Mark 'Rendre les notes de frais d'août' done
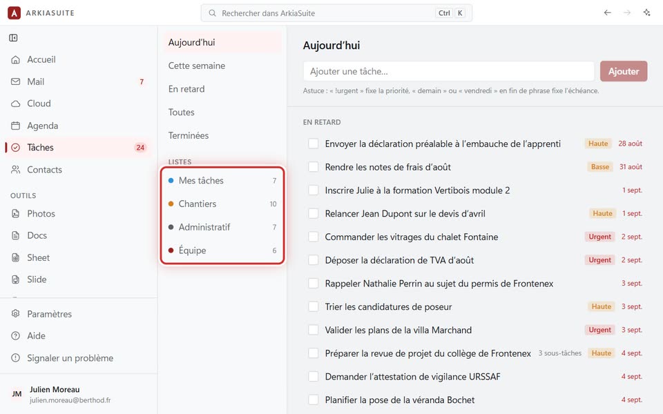This screenshot has width=663, height=414. (x=314, y=167)
